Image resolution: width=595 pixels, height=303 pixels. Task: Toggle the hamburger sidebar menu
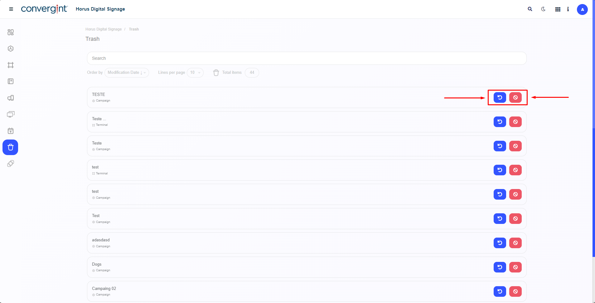pyautogui.click(x=11, y=9)
